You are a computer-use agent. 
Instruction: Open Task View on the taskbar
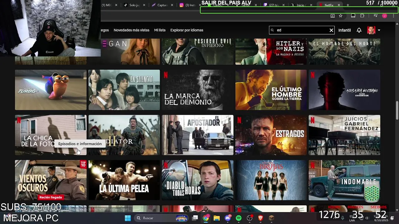tap(195, 218)
